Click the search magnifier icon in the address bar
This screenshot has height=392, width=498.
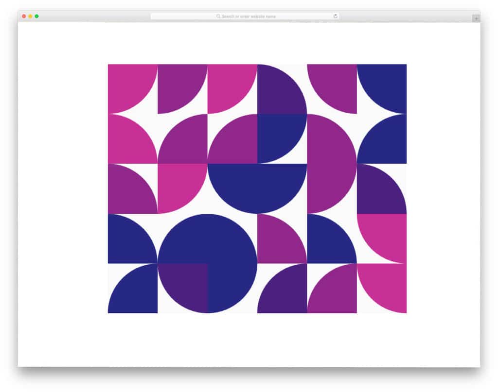coord(217,16)
